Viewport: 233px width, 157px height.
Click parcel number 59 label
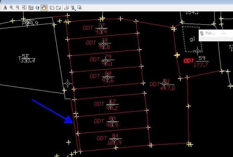(x=202, y=58)
